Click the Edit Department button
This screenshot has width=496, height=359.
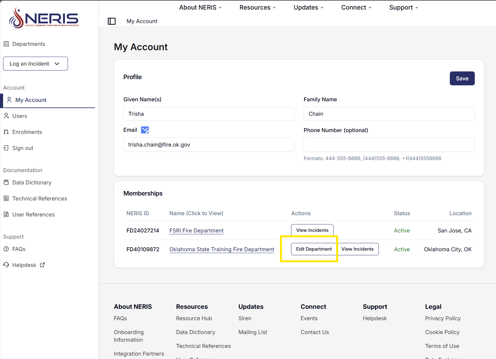pyautogui.click(x=314, y=249)
